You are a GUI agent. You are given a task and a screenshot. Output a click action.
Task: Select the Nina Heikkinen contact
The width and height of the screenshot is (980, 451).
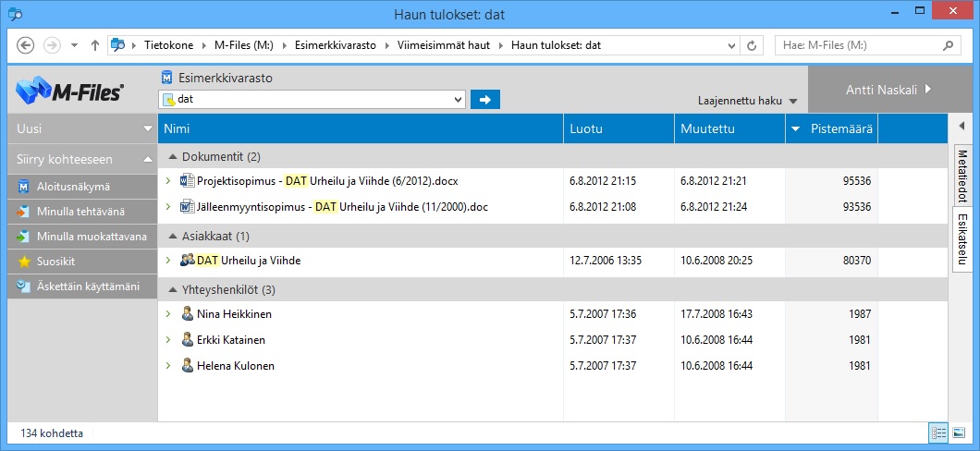pyautogui.click(x=235, y=314)
